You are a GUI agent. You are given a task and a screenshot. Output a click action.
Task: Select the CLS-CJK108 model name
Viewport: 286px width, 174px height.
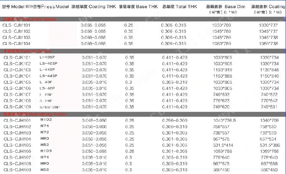pos(17,101)
